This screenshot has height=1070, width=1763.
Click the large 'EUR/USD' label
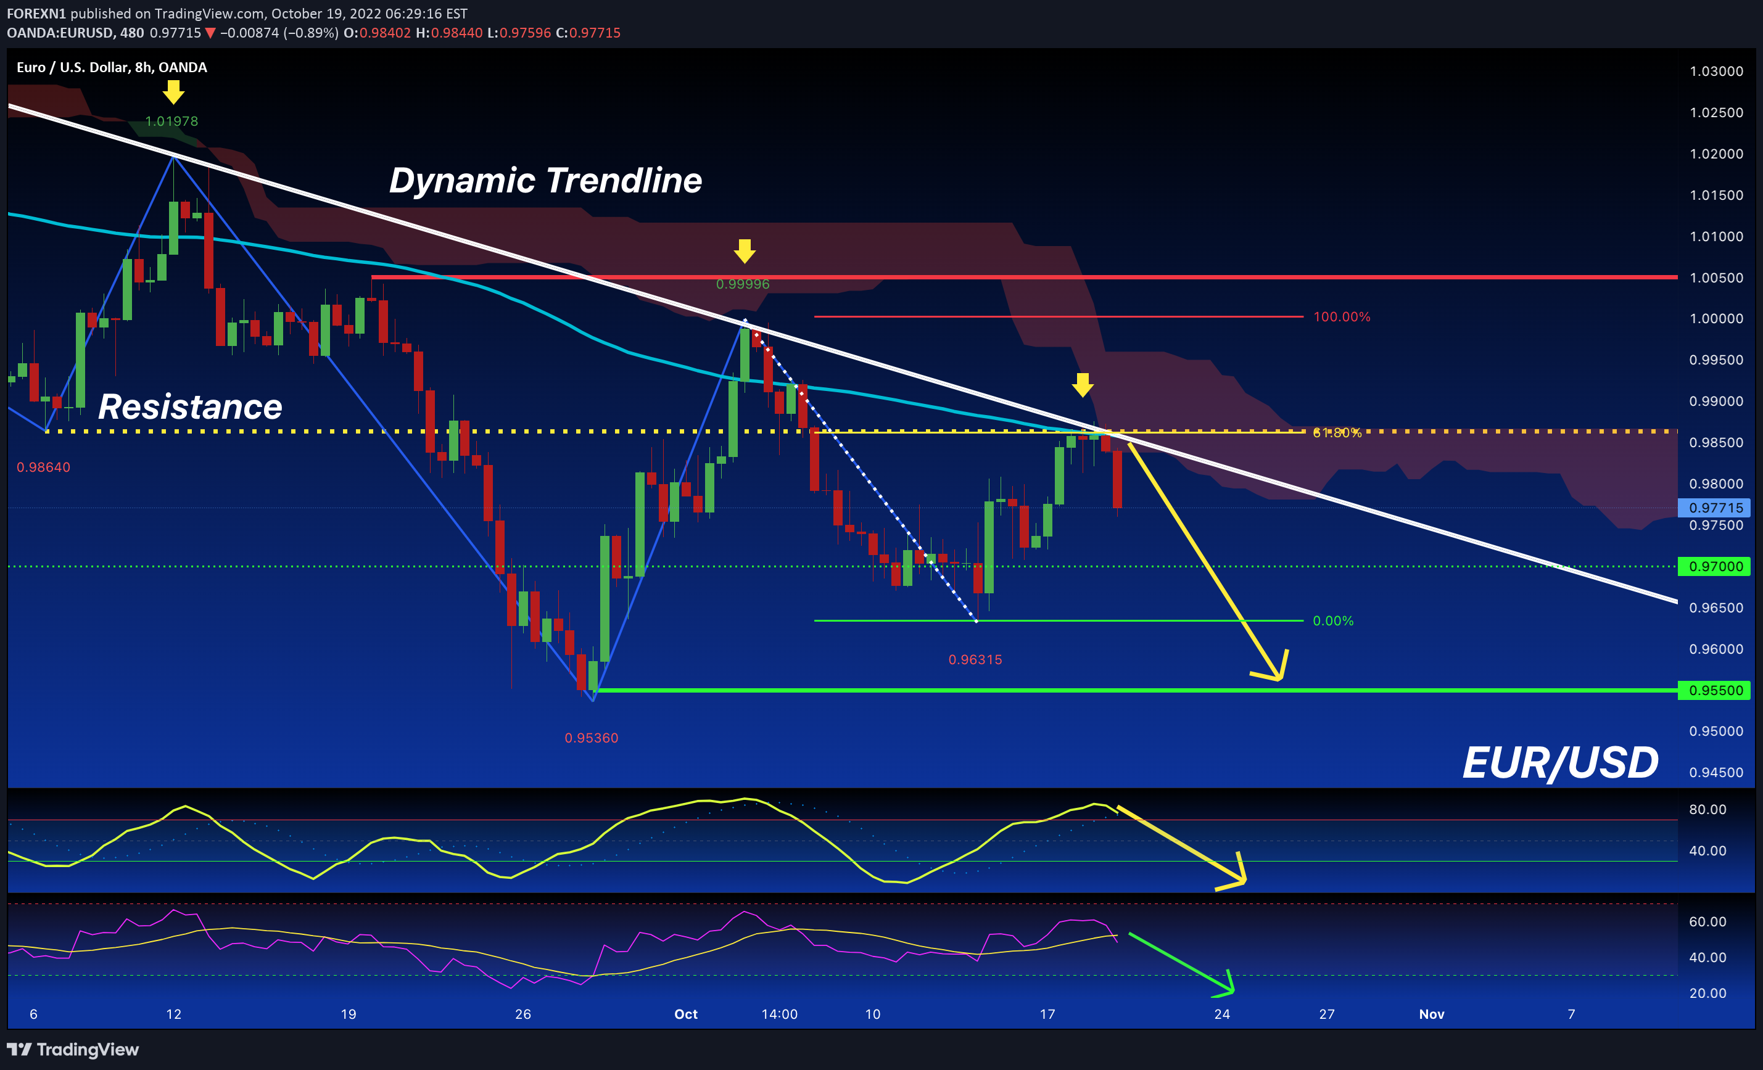pos(1561,762)
